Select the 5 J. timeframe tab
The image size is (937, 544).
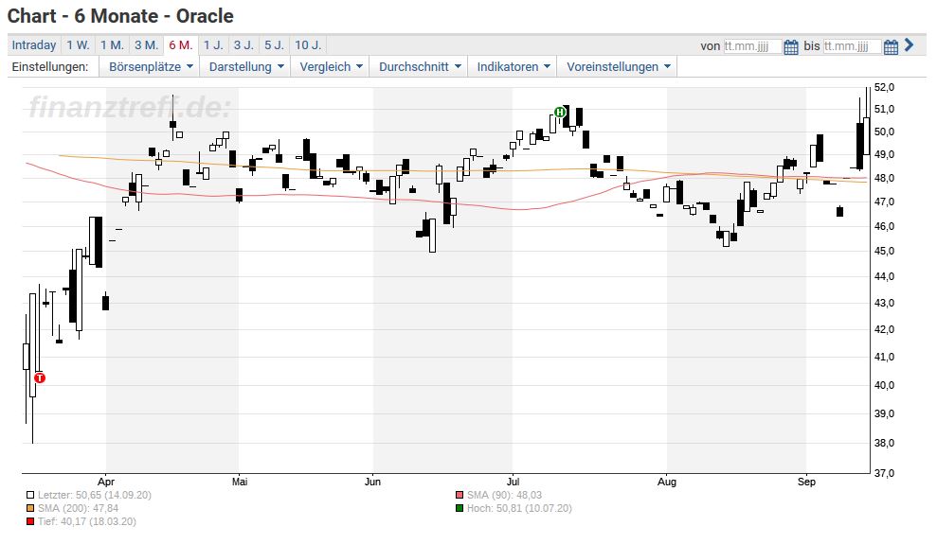pos(274,45)
